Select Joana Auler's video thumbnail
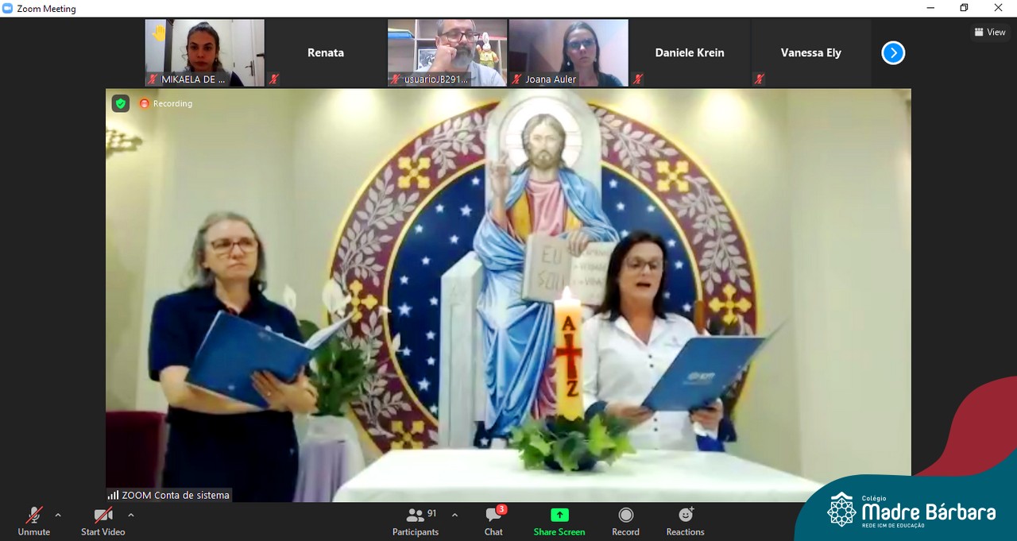This screenshot has width=1017, height=541. point(568,52)
